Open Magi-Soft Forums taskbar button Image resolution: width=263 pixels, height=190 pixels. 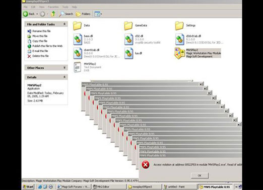click(74, 186)
